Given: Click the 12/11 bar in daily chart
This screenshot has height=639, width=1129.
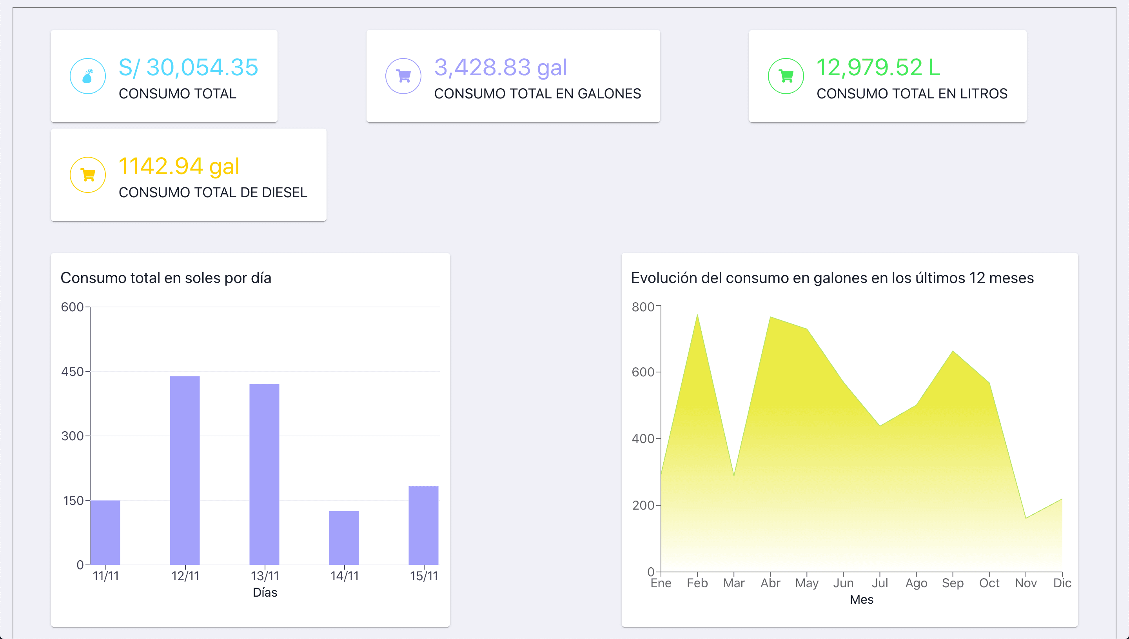Looking at the screenshot, I should (x=185, y=470).
